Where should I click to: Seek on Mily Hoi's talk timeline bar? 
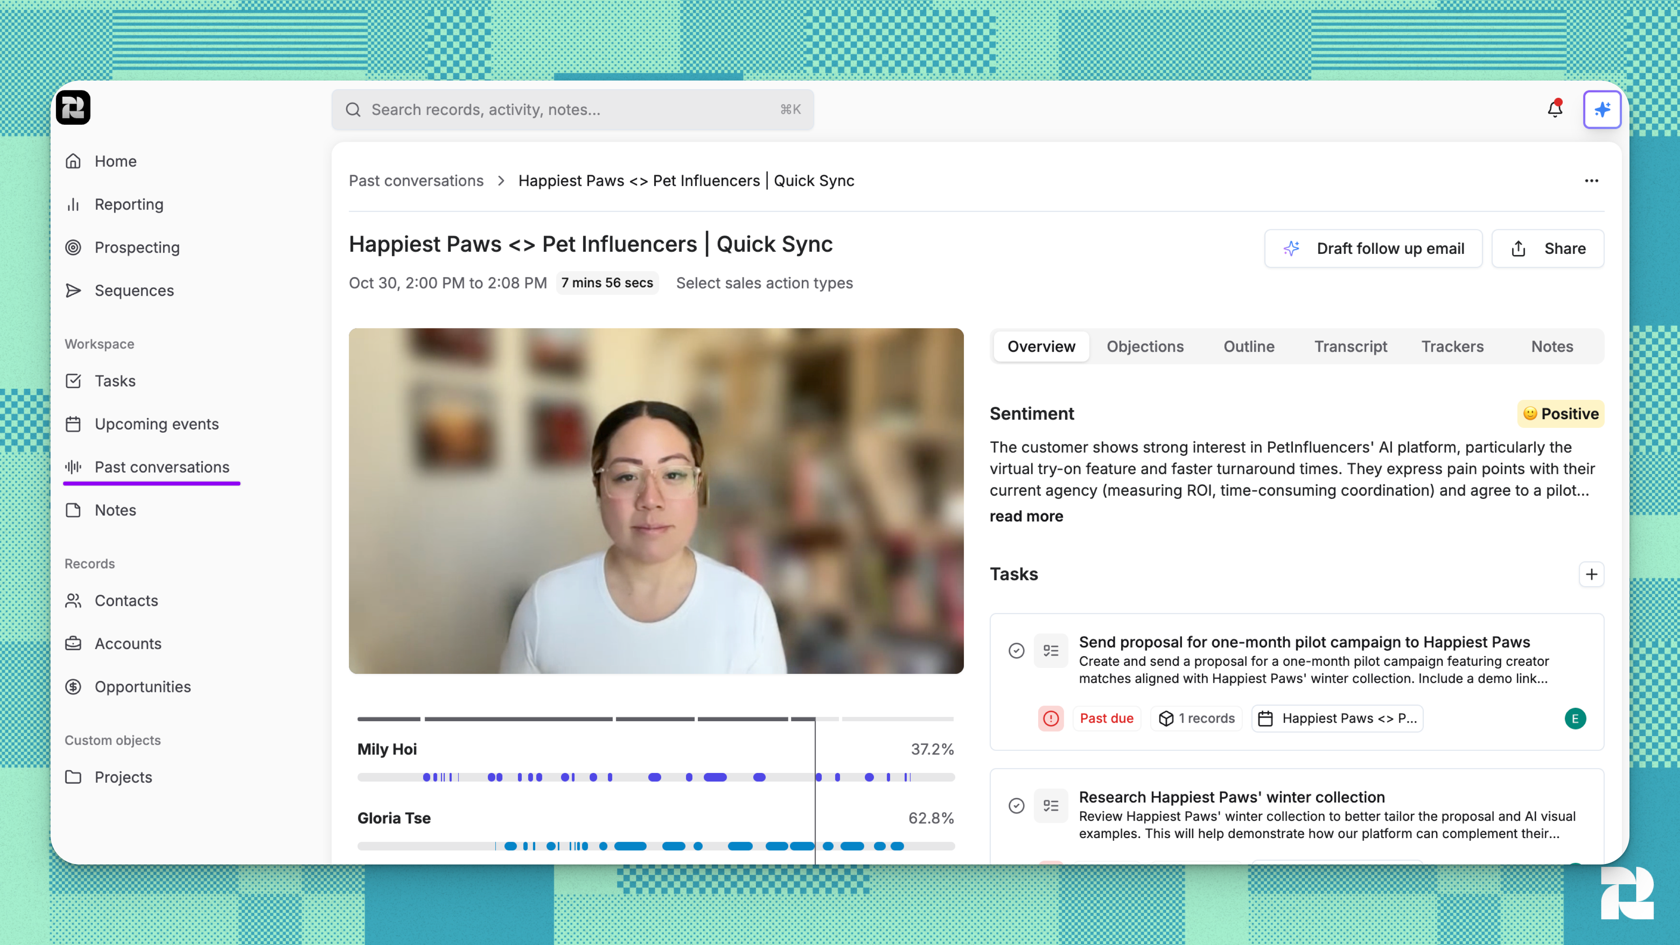pos(655,777)
